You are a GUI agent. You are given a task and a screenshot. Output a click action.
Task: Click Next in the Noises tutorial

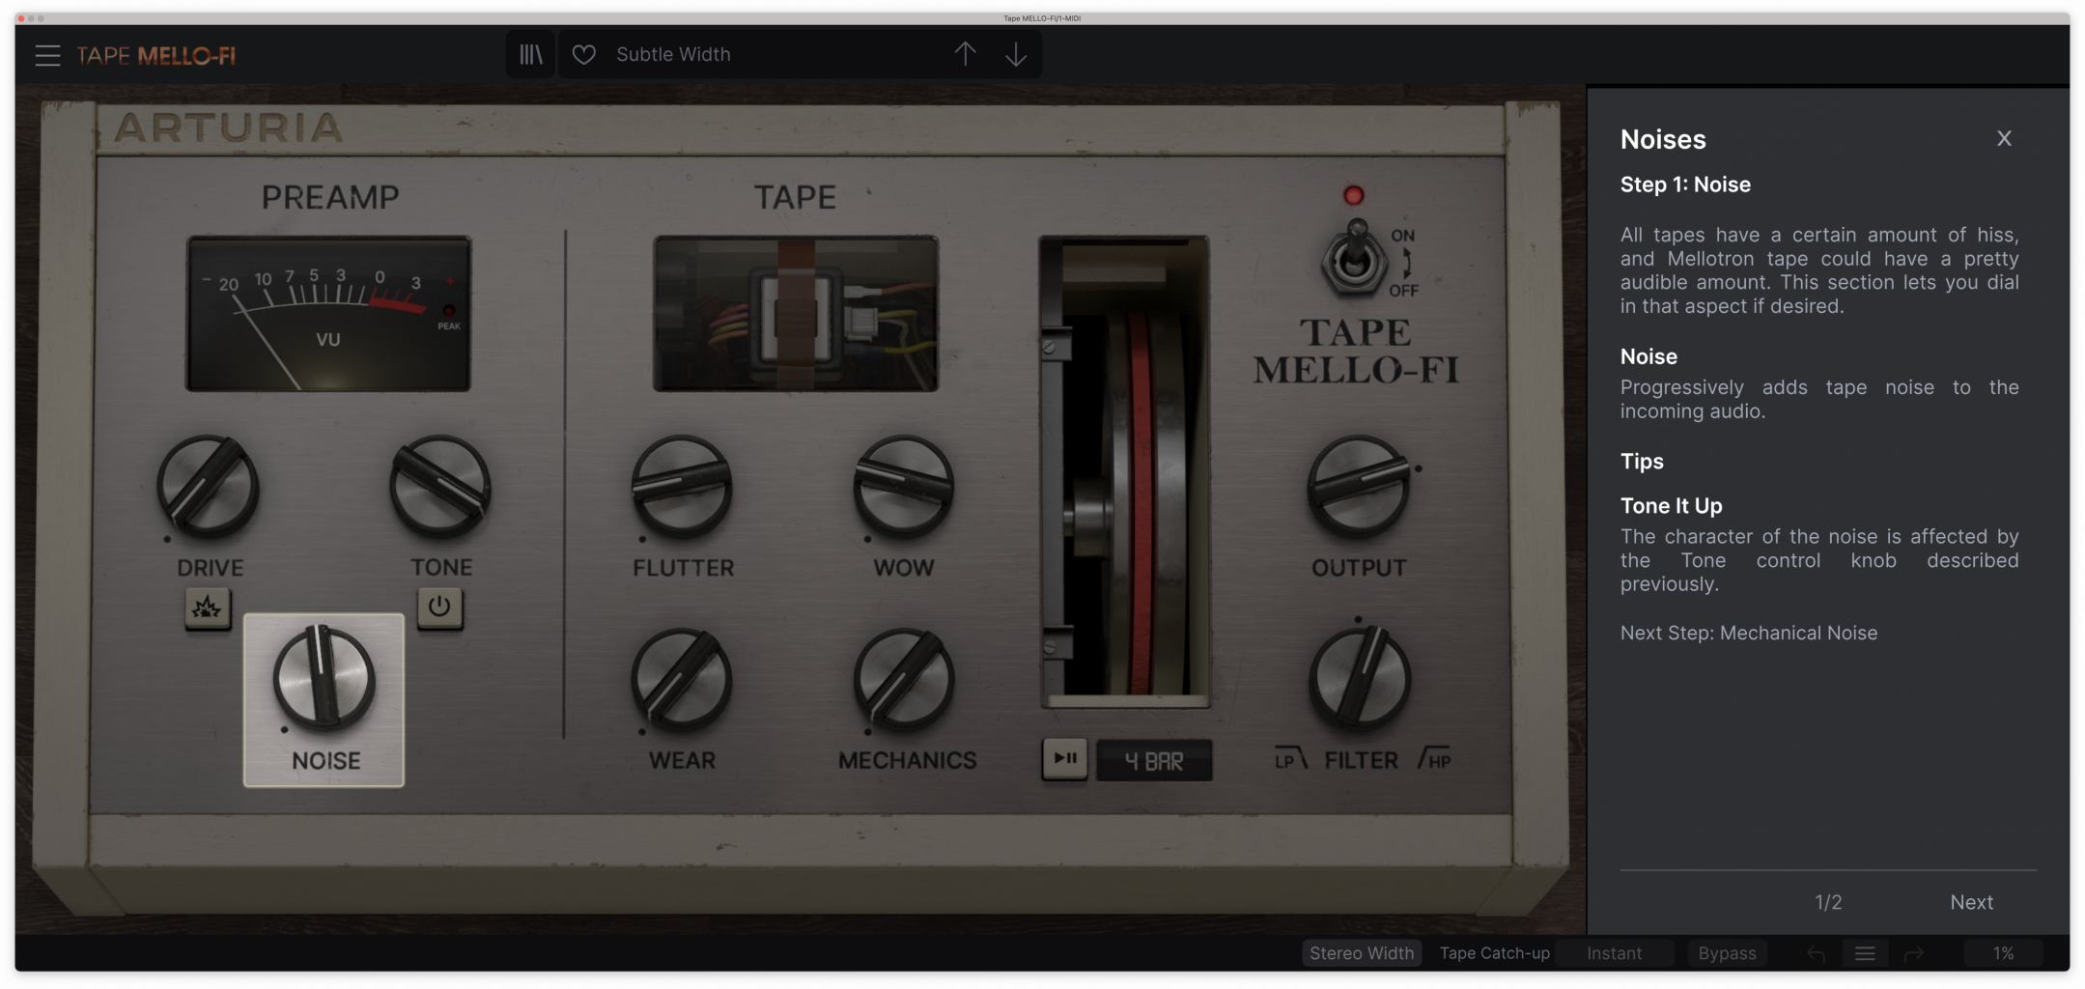click(1971, 902)
